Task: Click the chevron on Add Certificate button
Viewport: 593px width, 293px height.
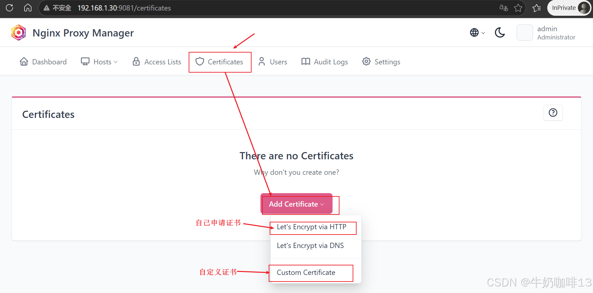Action: (322, 204)
